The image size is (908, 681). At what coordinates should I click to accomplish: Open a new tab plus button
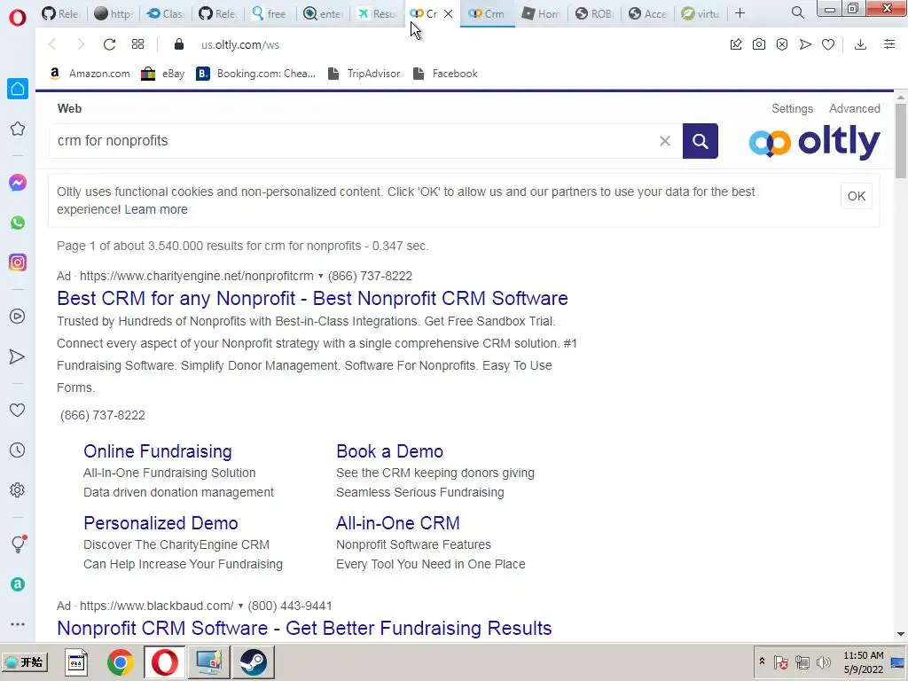740,12
